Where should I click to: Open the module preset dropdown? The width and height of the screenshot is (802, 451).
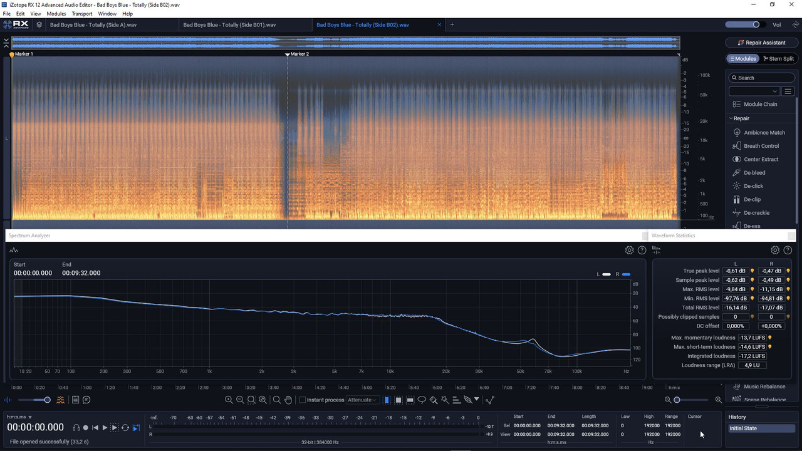coord(754,91)
